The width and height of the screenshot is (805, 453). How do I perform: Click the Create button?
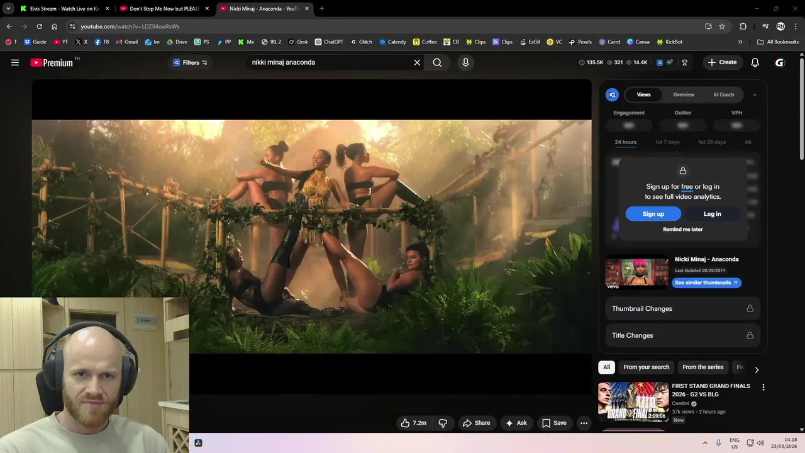click(x=722, y=62)
